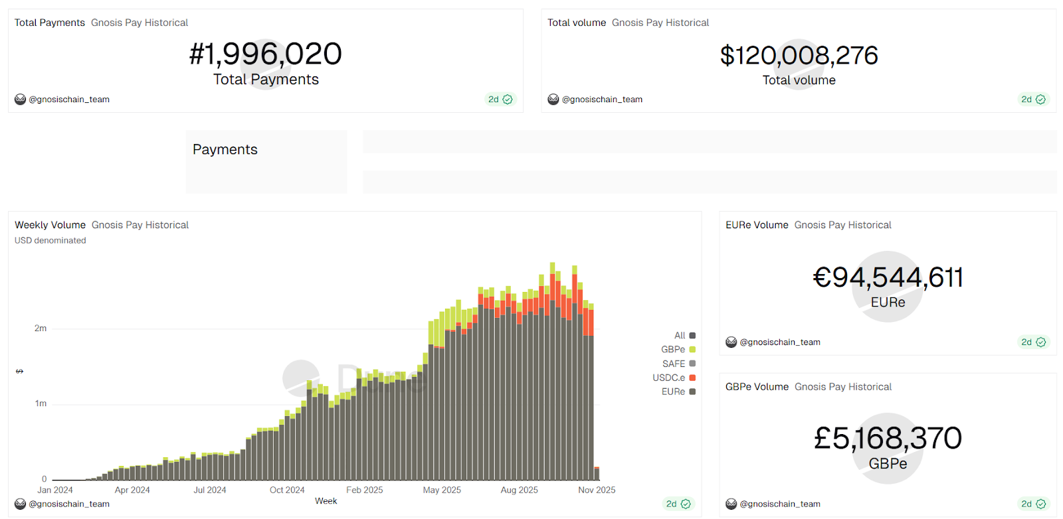Image resolution: width=1063 pixels, height=519 pixels.
Task: Click the avatar icon in GBPe Volume card
Action: 731,504
